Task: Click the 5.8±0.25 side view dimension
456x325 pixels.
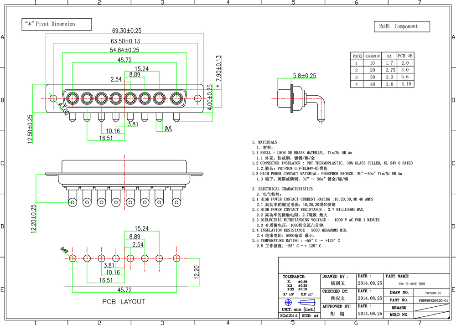Action: pos(305,76)
